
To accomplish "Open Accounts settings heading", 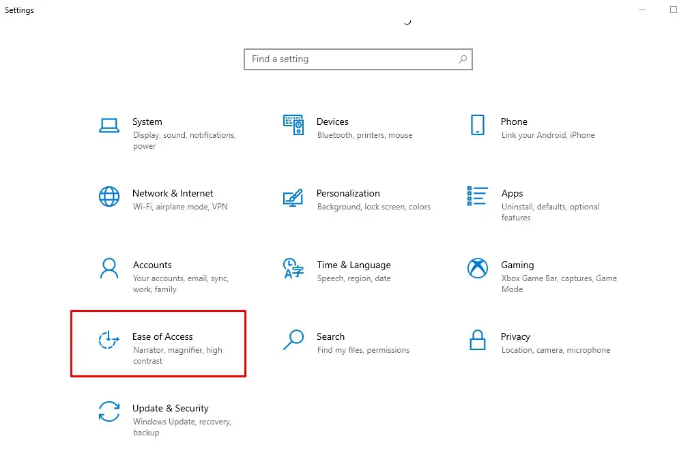I will coord(152,265).
